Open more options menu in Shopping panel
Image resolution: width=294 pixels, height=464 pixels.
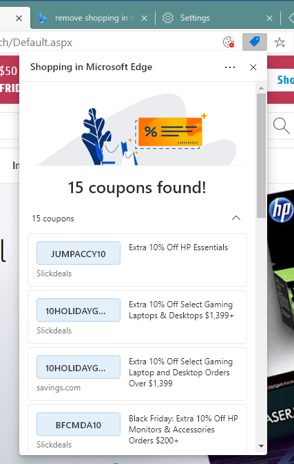pos(230,67)
